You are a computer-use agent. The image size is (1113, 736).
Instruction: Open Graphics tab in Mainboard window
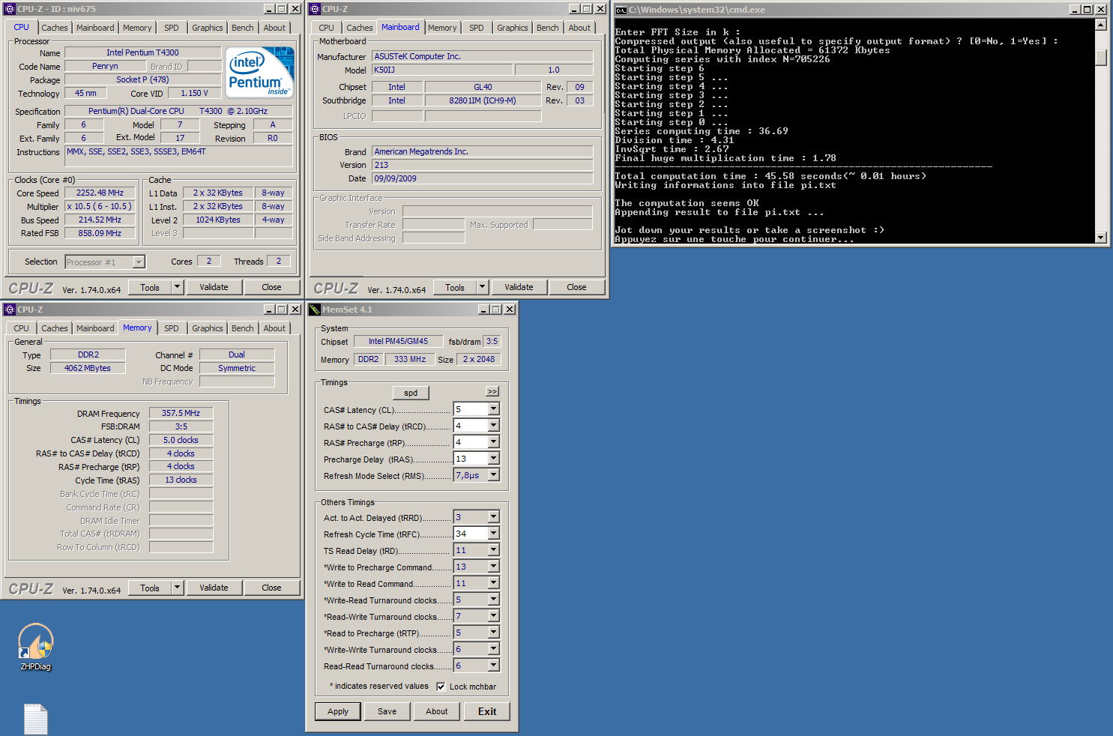click(x=513, y=28)
